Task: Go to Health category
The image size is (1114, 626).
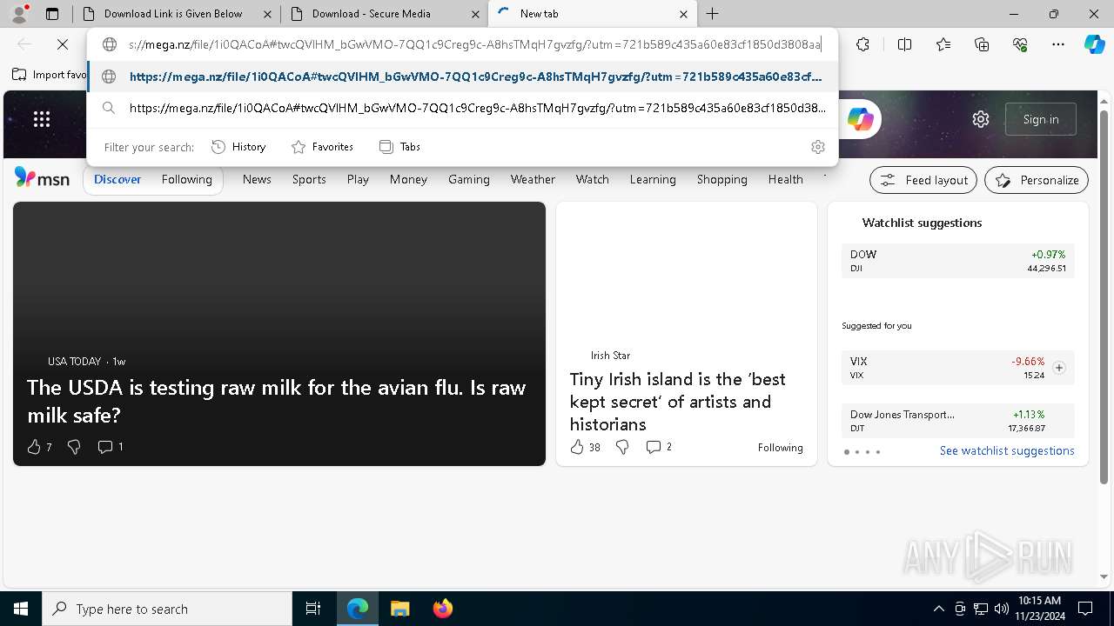Action: 785,179
